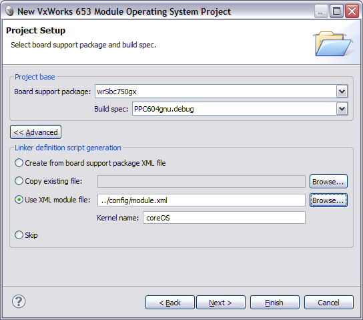Click the XML module file path field

click(201, 200)
